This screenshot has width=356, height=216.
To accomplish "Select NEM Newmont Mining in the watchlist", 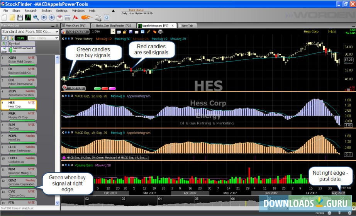I will click(x=19, y=172).
